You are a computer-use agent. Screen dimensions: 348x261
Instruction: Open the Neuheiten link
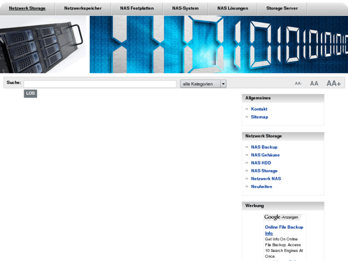pyautogui.click(x=261, y=187)
